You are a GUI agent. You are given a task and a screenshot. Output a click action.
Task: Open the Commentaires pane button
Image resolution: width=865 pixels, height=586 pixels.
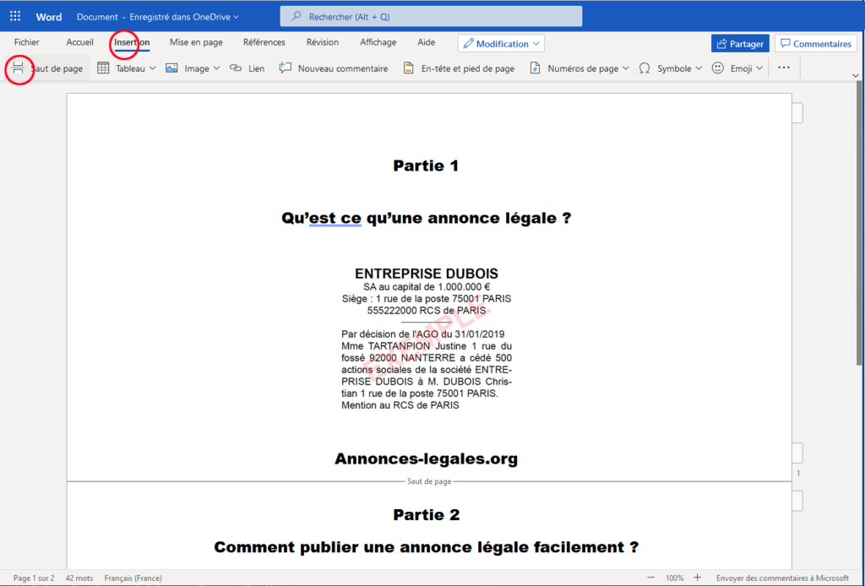817,44
